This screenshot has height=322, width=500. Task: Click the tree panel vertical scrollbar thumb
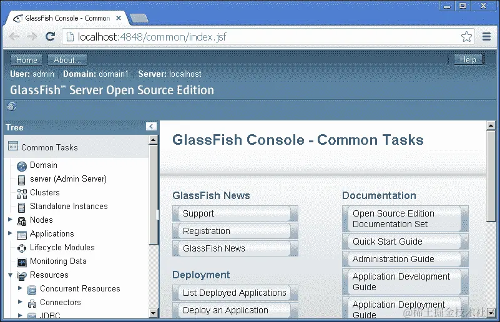coord(154,195)
